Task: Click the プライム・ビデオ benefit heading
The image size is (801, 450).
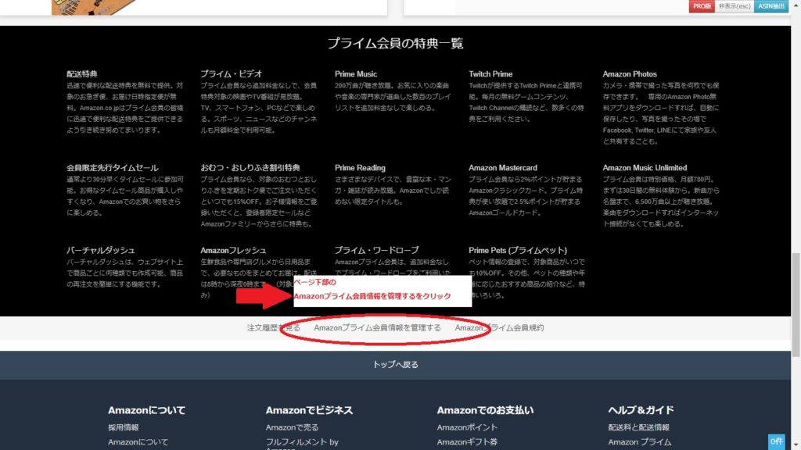Action: coord(231,74)
